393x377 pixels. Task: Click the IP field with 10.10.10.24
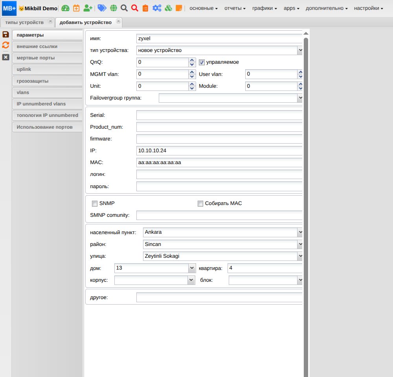pos(219,151)
